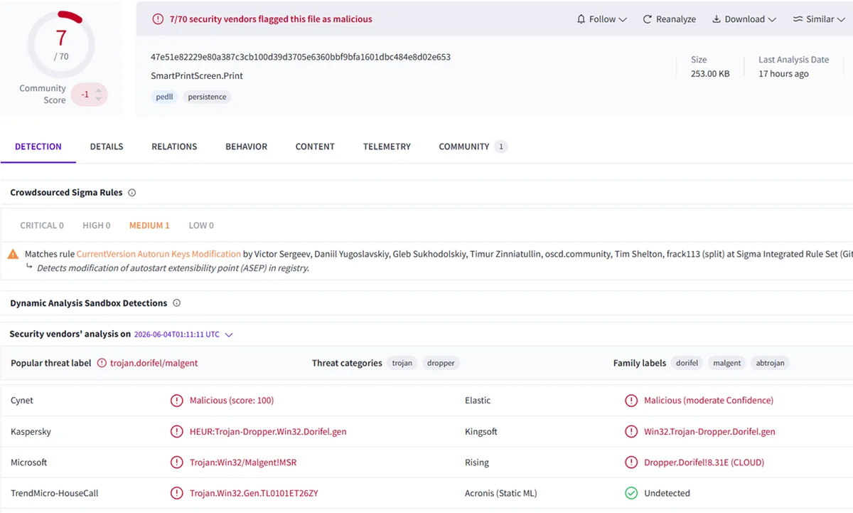Click info icon beside Crowdsourced Sigma Rules
Screen dimensions: 853x513
(132, 193)
